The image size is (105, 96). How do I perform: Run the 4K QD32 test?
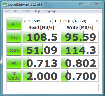[14, 76]
